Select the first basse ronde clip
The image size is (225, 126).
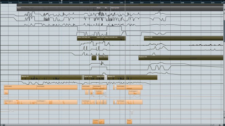pos(90,77)
